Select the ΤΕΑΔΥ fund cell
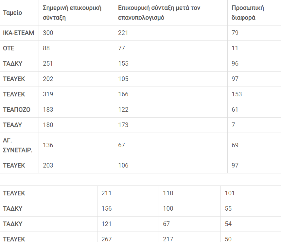 point(13,125)
